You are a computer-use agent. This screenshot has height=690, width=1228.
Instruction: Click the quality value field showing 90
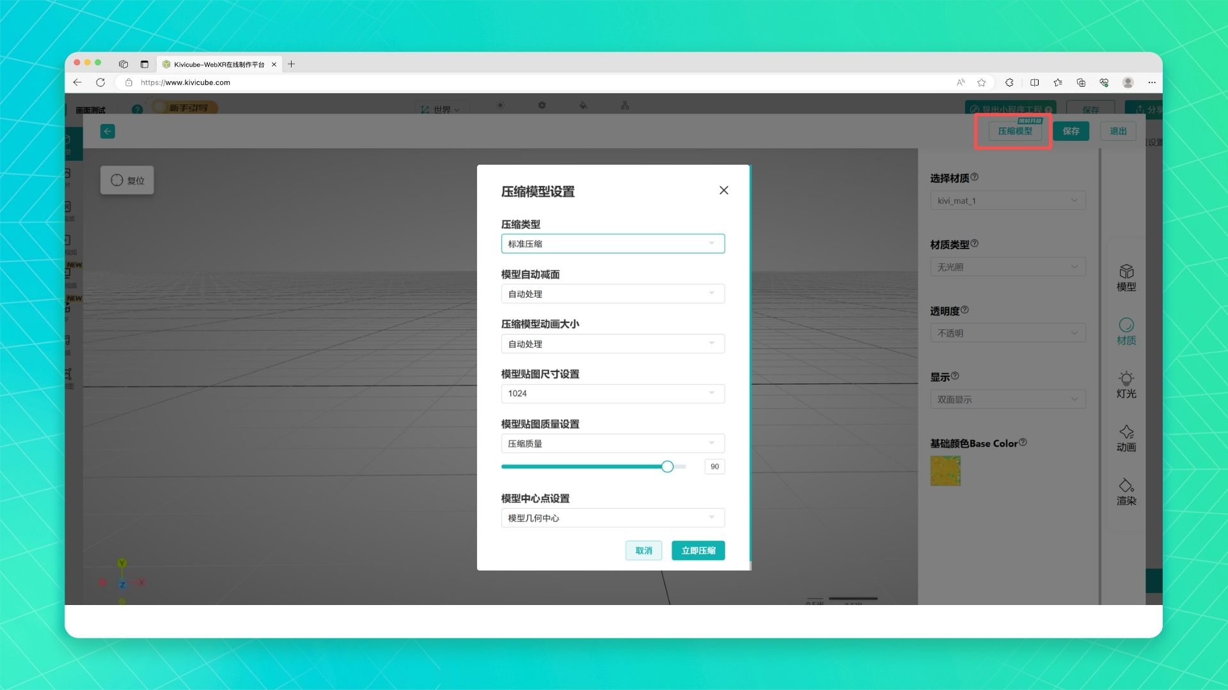(714, 467)
